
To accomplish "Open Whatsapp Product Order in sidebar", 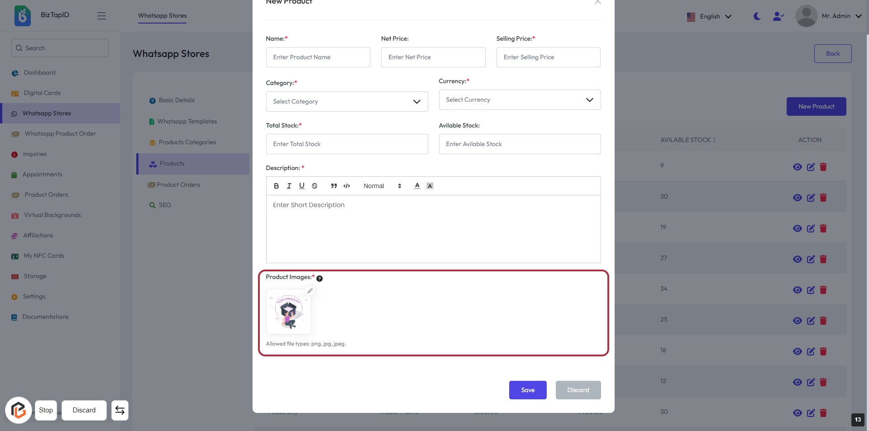I will tap(60, 134).
